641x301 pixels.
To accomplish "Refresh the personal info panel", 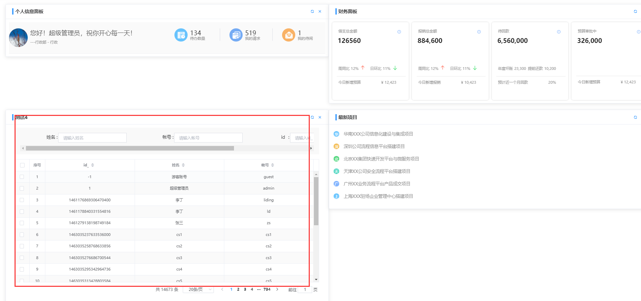I will (312, 11).
